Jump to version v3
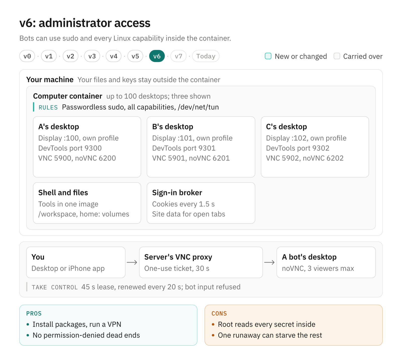This screenshot has height=361, width=402. [x=92, y=56]
